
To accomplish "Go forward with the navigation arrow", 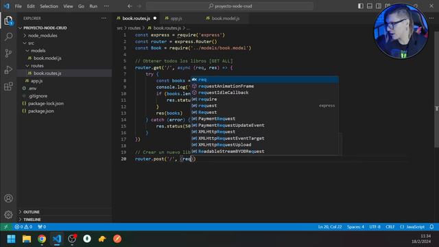I will (139, 6).
